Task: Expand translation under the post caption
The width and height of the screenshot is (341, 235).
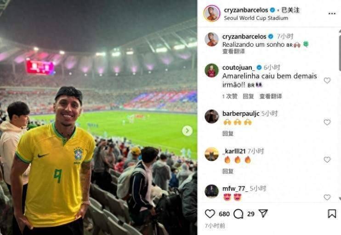Action: [233, 51]
